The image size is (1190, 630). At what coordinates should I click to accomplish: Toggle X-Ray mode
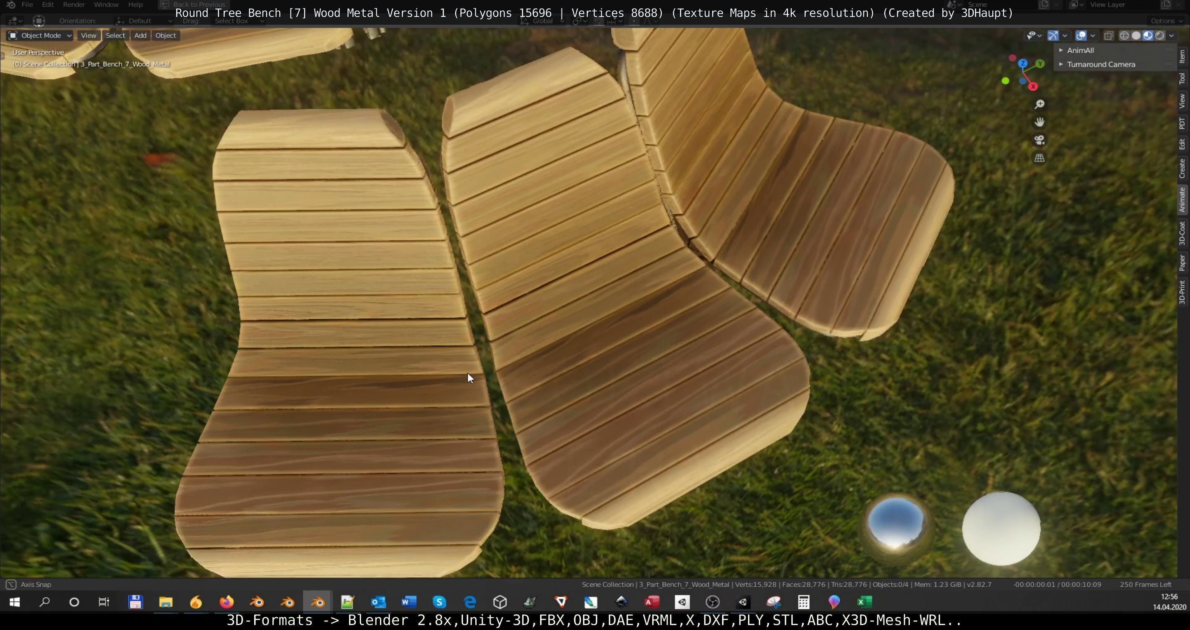[x=1108, y=35]
